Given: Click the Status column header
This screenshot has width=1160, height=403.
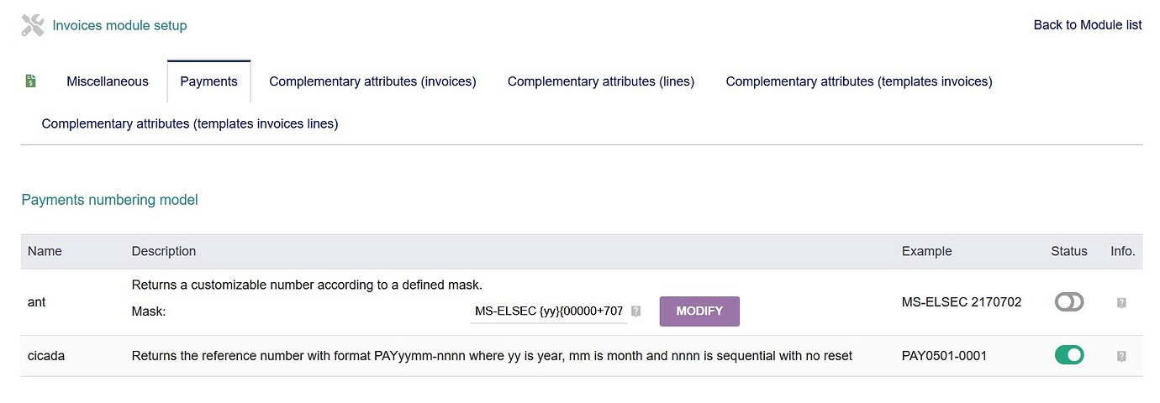Looking at the screenshot, I should click(1068, 251).
